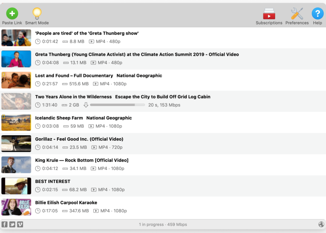Click the globe icon at bottom right
The image size is (326, 233).
(x=321, y=224)
